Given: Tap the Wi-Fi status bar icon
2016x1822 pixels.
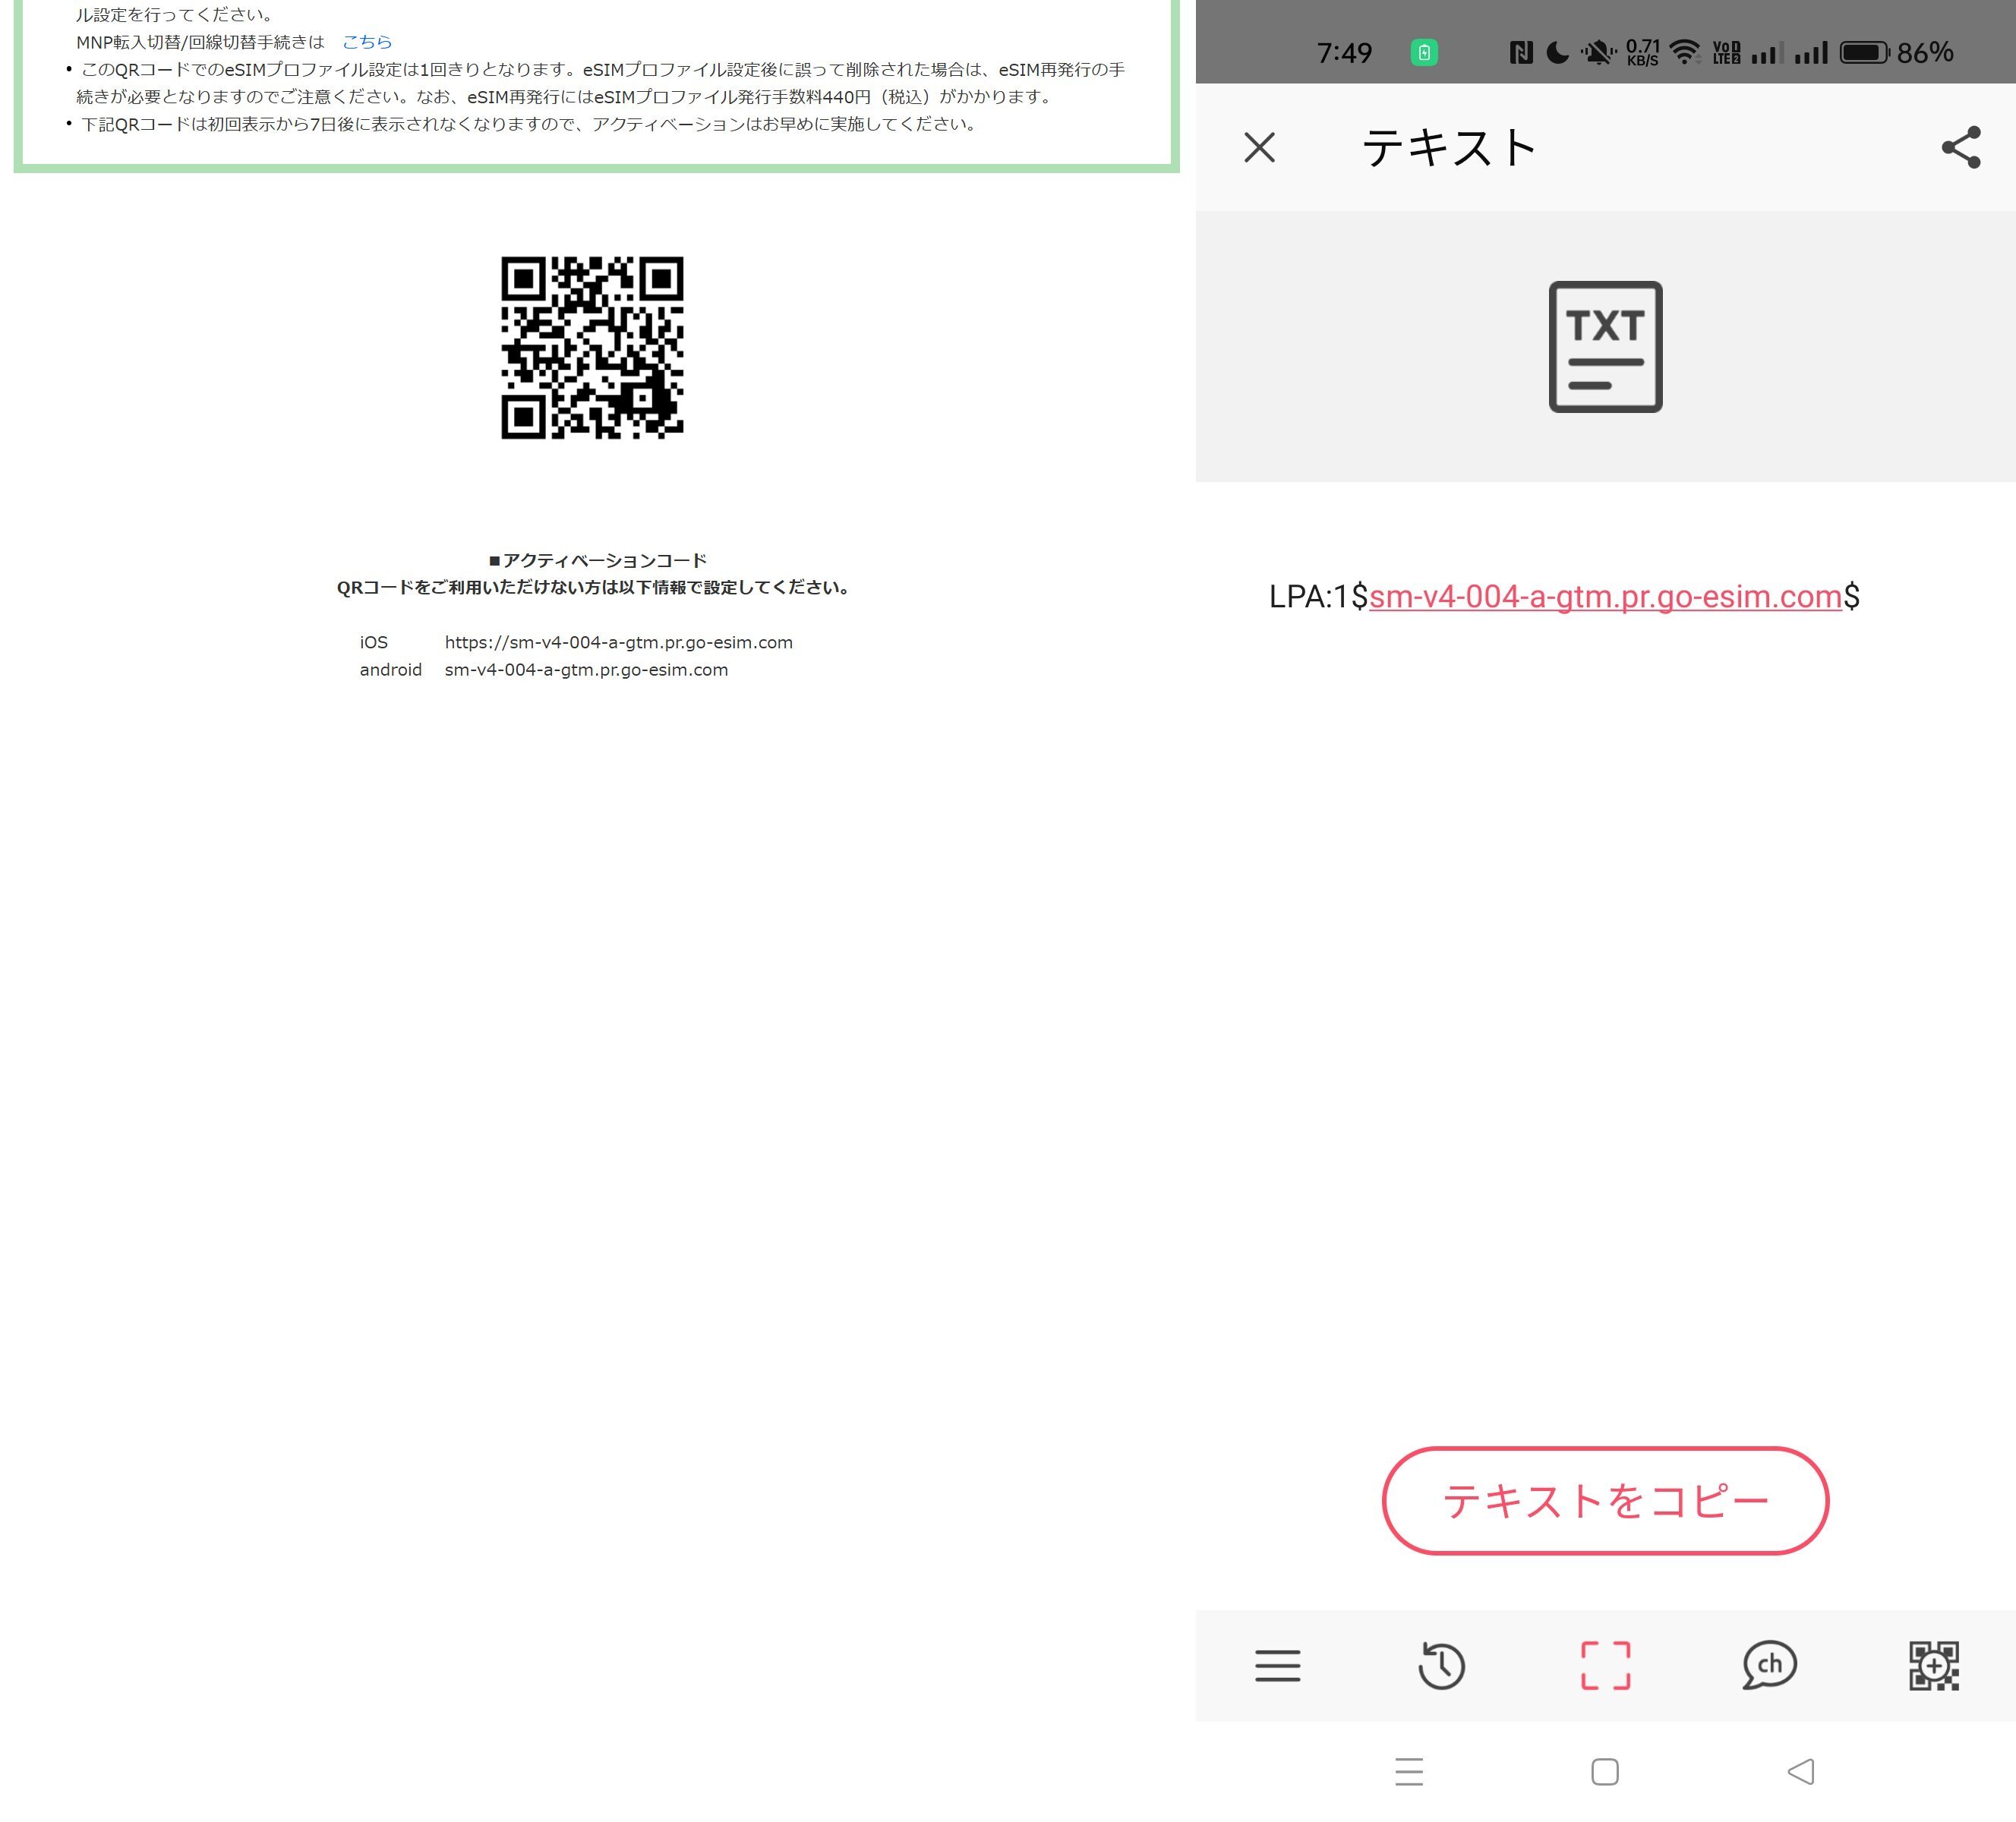Looking at the screenshot, I should click(1685, 52).
